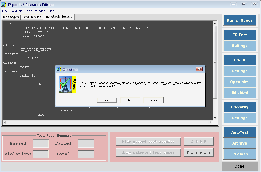The height and width of the screenshot is (172, 261).
Task: Open the Window menu
Action: point(40,11)
